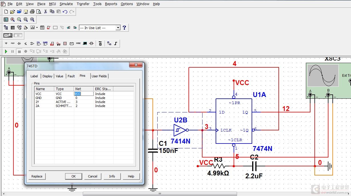351x196 pixels.
Task: Switch to the Label tab
Action: click(34, 76)
